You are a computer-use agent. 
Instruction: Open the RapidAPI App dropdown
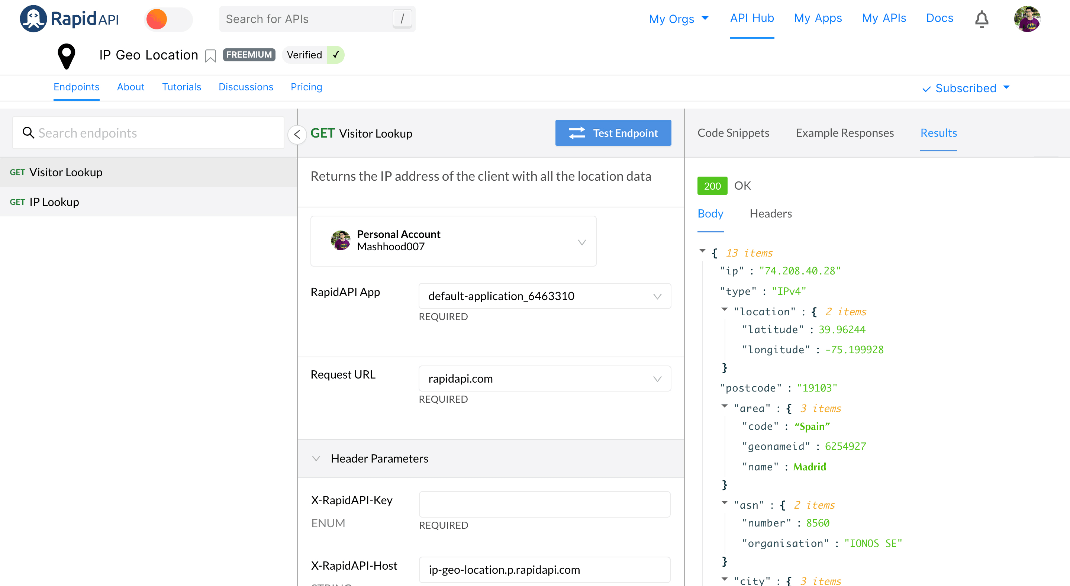point(545,296)
